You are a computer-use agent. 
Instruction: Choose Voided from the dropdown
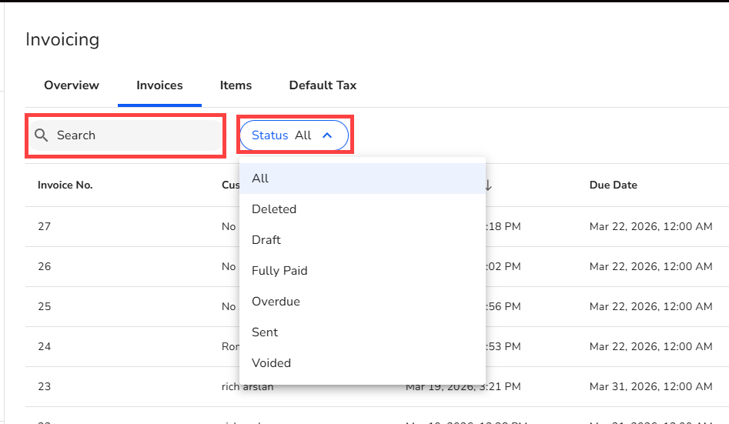271,362
